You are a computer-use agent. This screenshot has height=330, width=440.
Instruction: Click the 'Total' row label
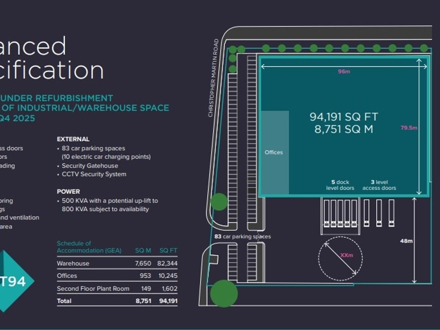point(64,301)
